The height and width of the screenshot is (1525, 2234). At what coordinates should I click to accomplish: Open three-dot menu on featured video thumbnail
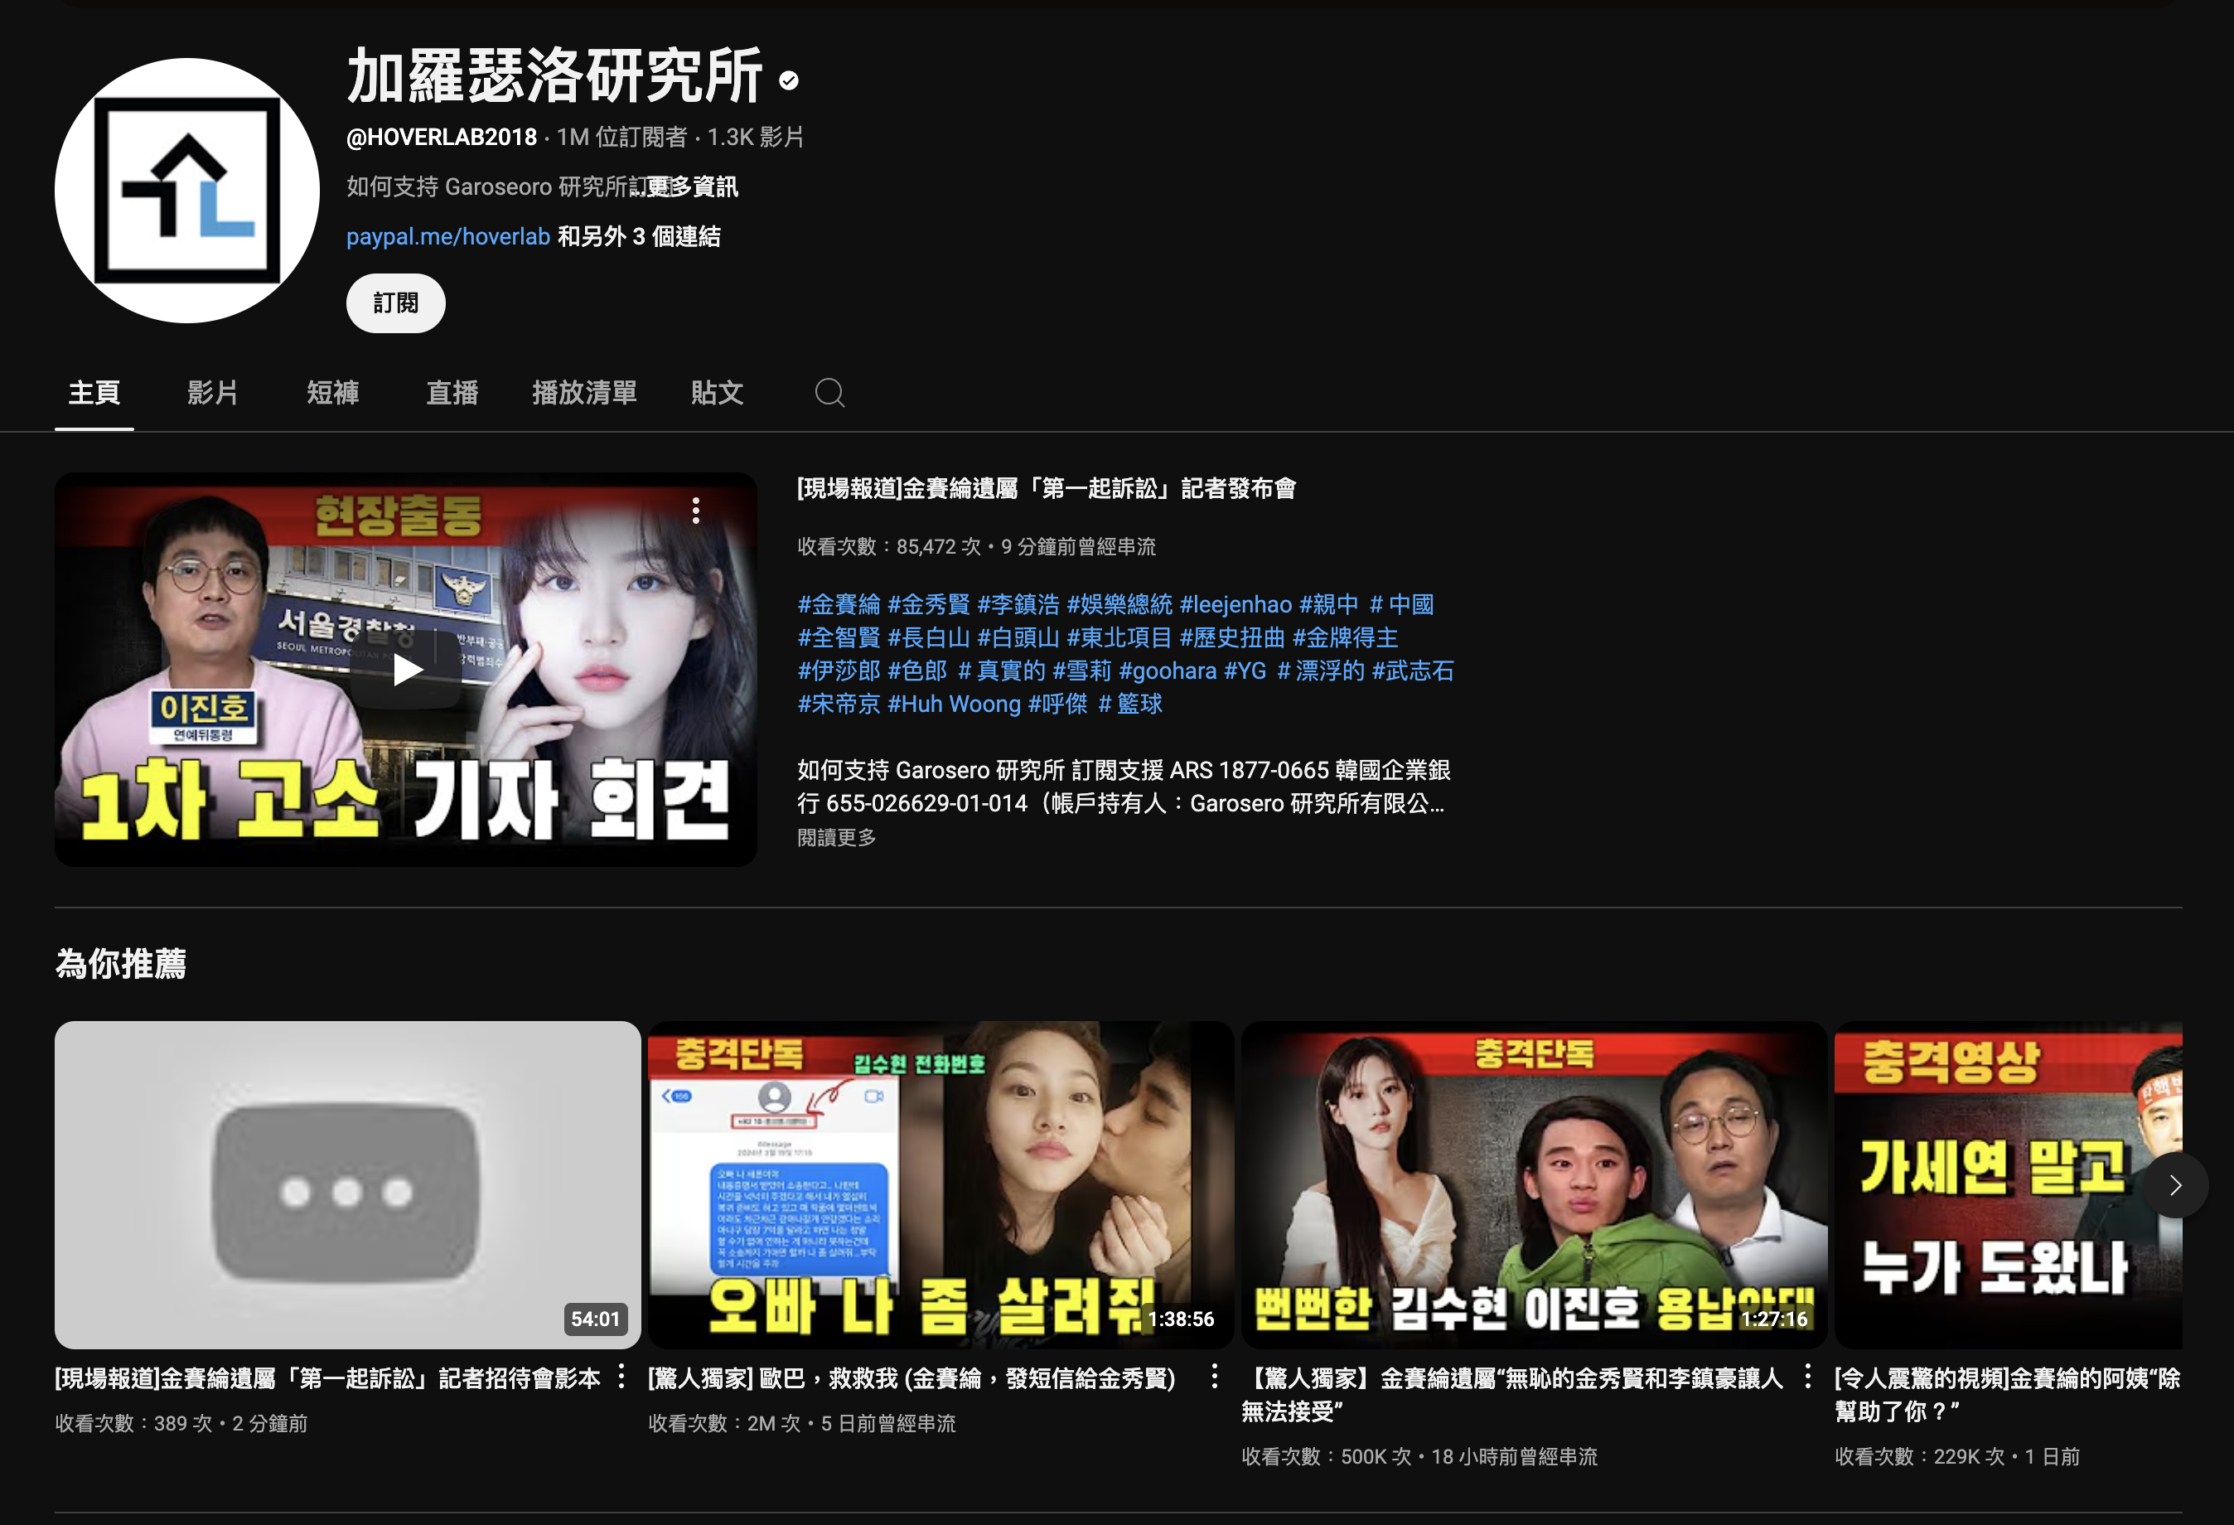(696, 511)
